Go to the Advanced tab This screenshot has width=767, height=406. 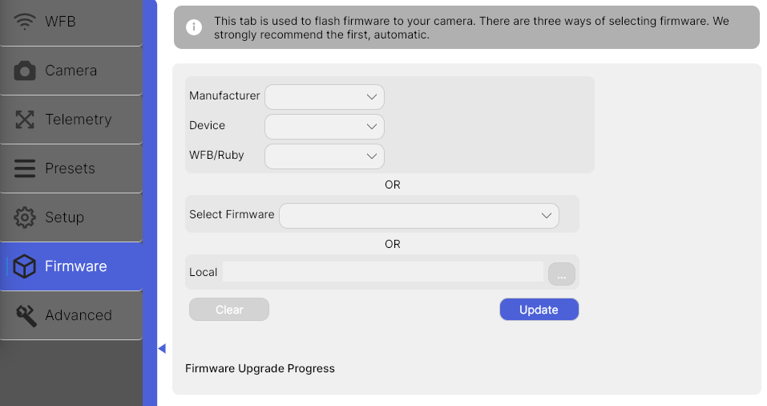(71, 315)
